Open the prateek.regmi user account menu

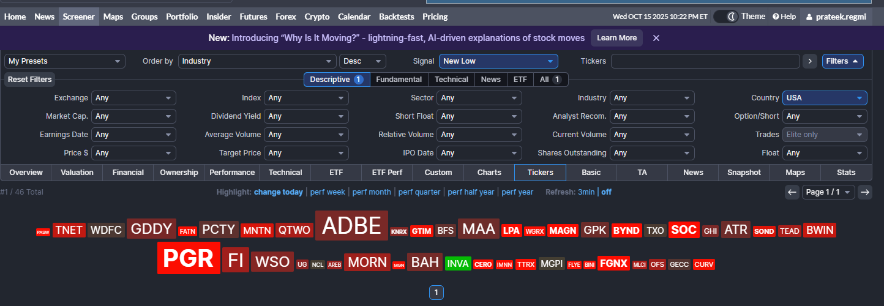pos(836,17)
